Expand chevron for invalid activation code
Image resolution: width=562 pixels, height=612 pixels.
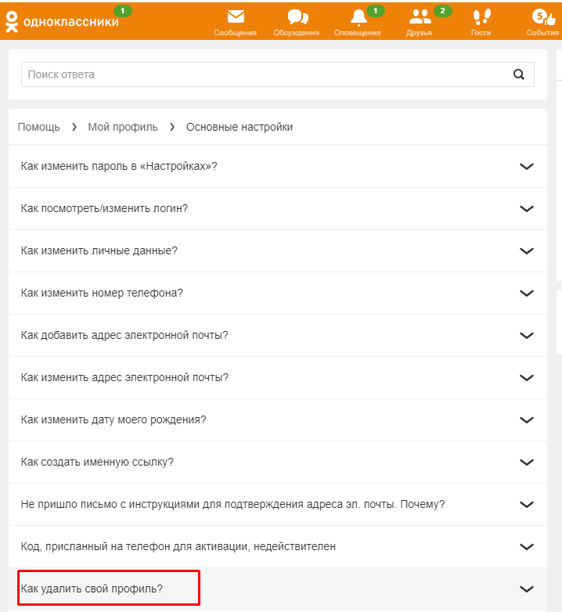527,547
